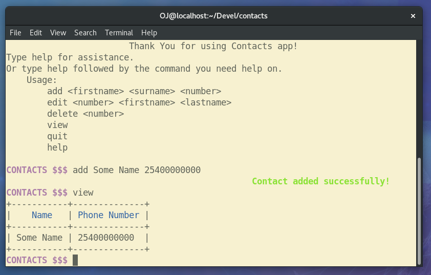Click 'add <firstname> <surname> <number>' usage line
This screenshot has height=275, width=431.
point(134,91)
